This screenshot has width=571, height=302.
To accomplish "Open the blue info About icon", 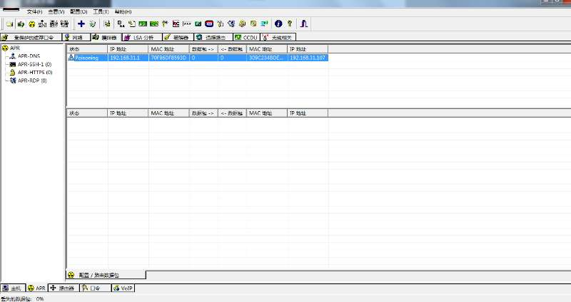I will tap(278, 24).
